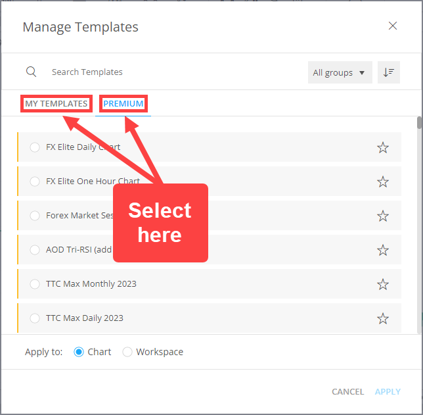Click the search magnifier icon

[x=31, y=72]
